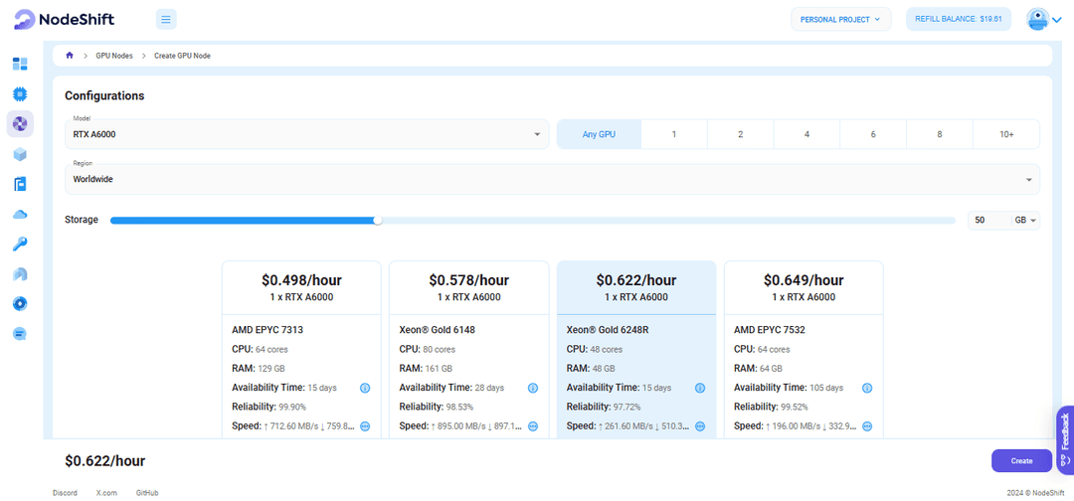Toggle the hamburger menu button
The height and width of the screenshot is (501, 1074).
tap(166, 19)
